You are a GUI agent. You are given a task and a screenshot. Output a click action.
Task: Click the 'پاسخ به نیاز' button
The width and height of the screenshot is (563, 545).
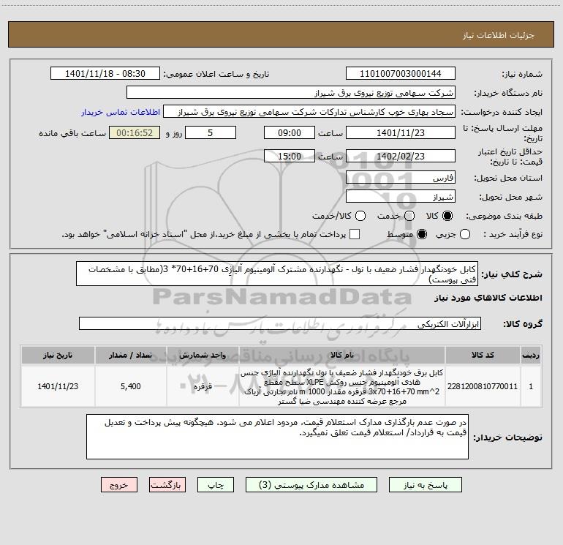pyautogui.click(x=425, y=485)
